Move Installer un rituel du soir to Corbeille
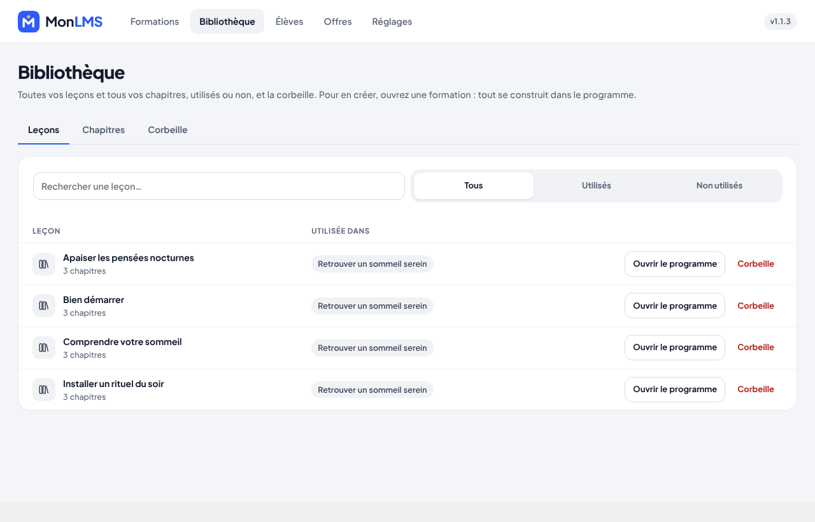Viewport: 815px width, 522px height. tap(756, 390)
